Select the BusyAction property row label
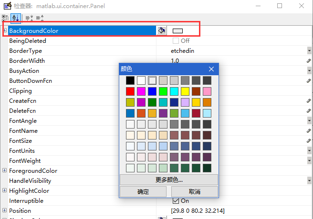 pyautogui.click(x=24, y=70)
